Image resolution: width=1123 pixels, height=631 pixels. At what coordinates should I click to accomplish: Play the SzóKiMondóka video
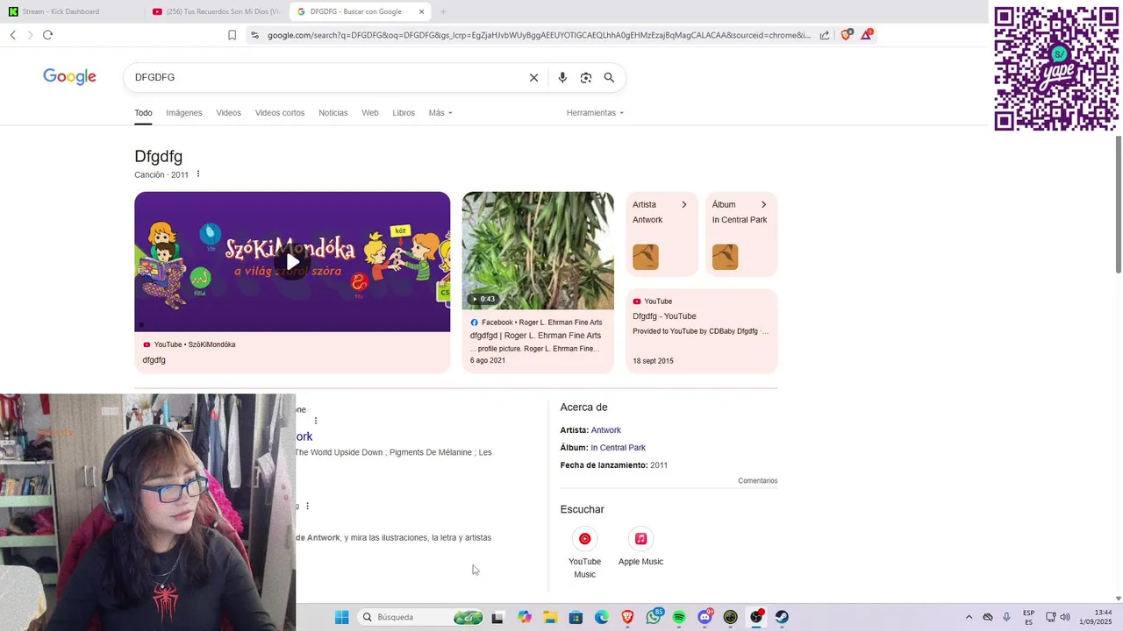[x=292, y=261]
